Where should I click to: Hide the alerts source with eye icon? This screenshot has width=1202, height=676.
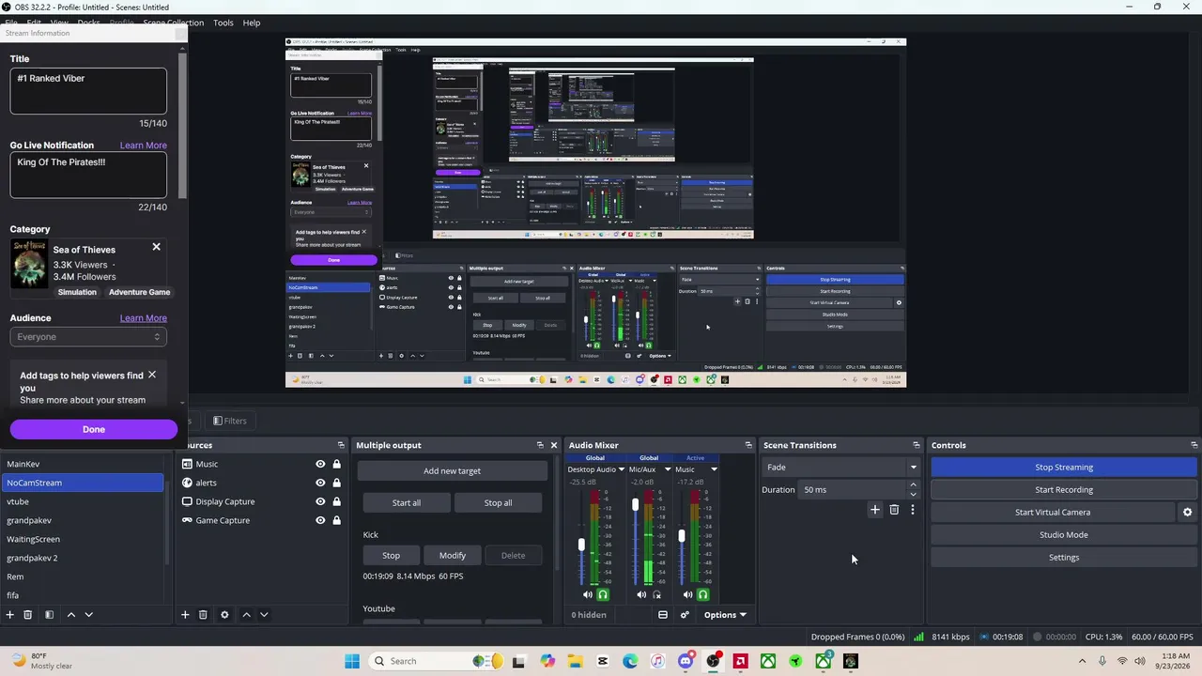320,483
